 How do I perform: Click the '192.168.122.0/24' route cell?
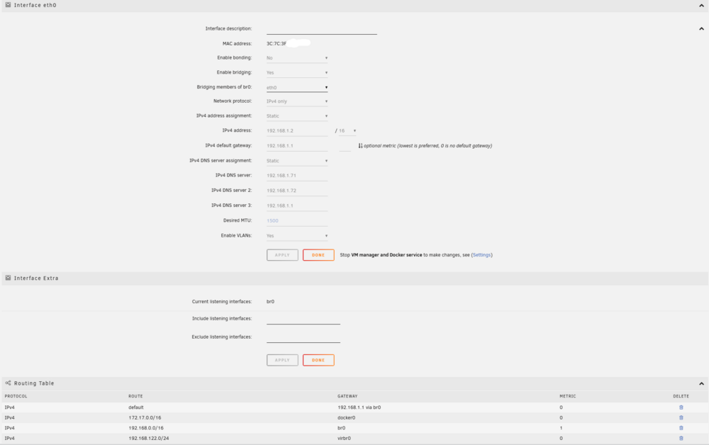click(149, 438)
